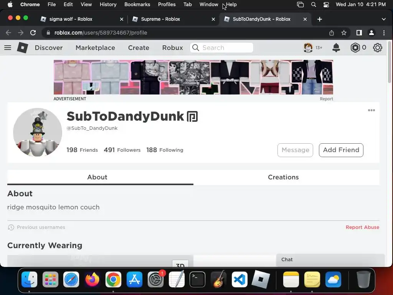Screen dimensions: 393x295
Task: Report the advertisement banner
Action: pos(326,99)
